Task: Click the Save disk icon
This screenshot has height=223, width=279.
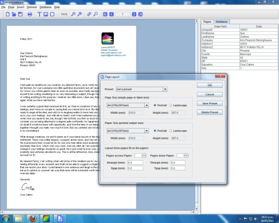Action: [20, 14]
